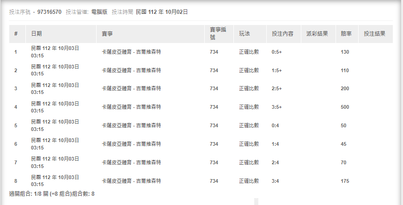
Task: Click the date cell in row 6
Action: coord(55,144)
